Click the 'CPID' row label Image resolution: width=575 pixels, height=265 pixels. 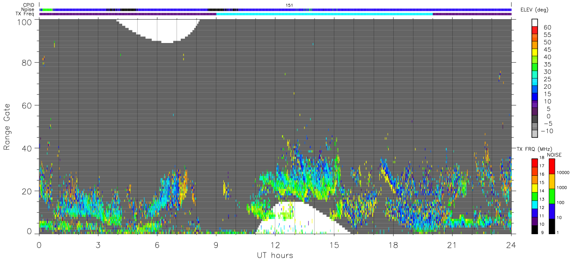pyautogui.click(x=29, y=5)
